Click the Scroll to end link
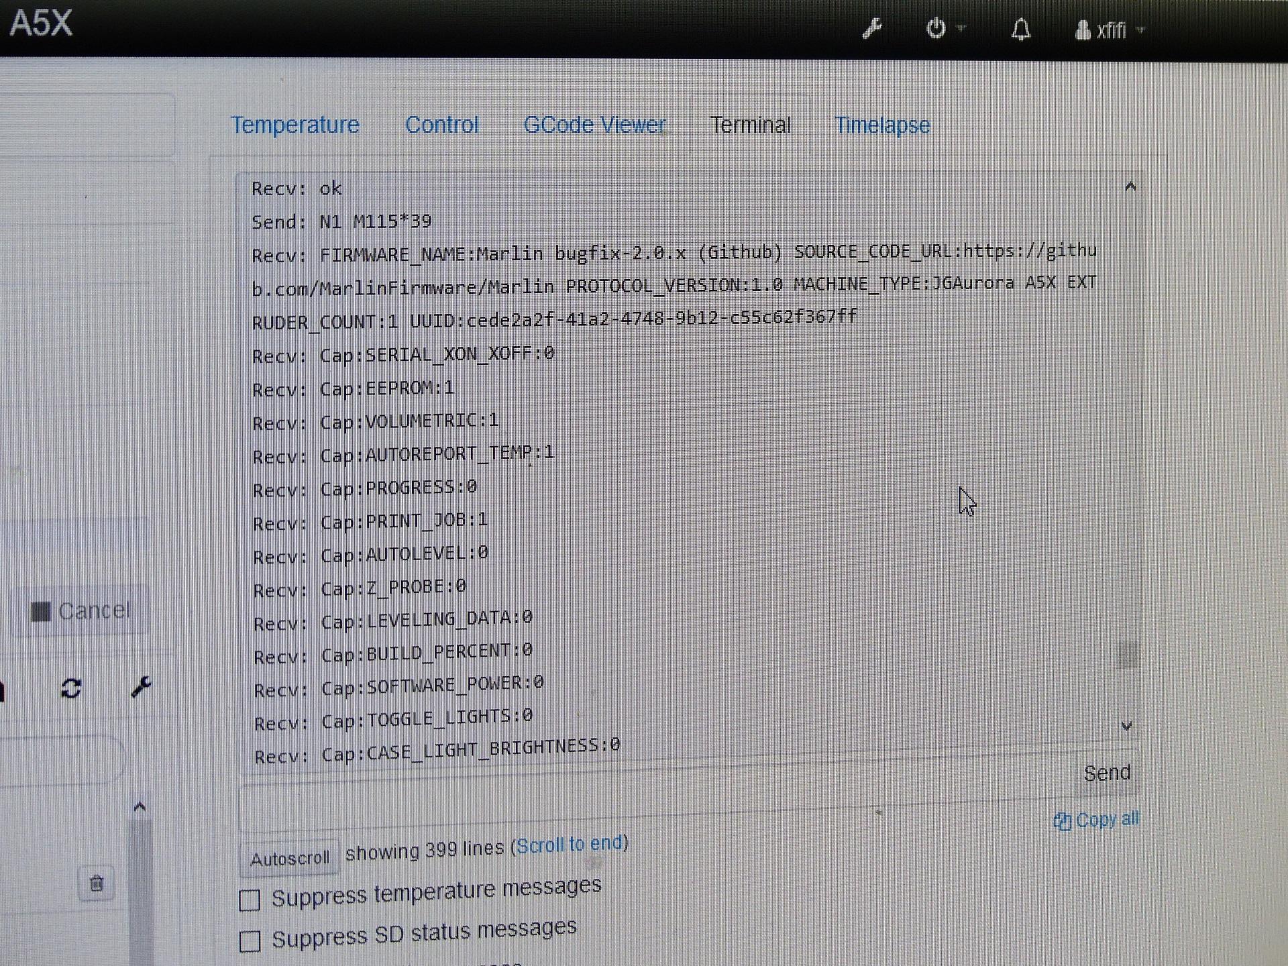The width and height of the screenshot is (1288, 966). (570, 844)
